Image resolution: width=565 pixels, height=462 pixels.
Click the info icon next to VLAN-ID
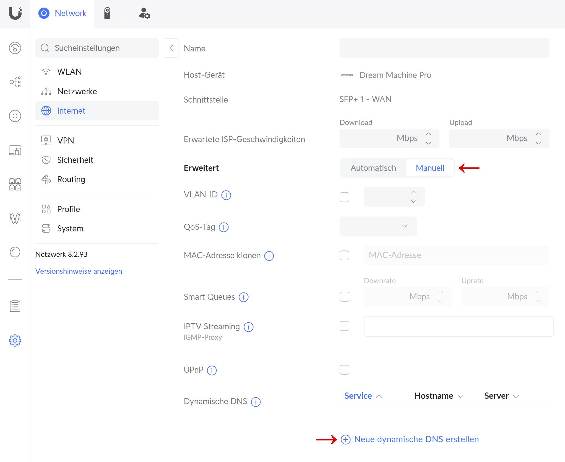(x=226, y=195)
